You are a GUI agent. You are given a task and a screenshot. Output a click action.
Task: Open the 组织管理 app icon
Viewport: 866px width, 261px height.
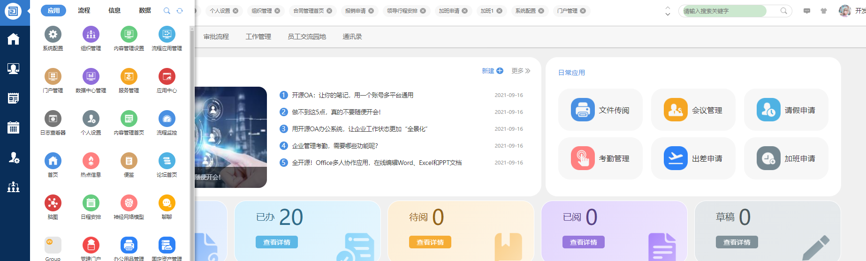(x=91, y=35)
